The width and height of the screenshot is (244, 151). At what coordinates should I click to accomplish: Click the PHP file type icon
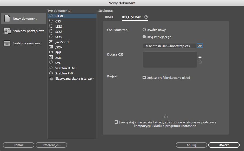(x=51, y=52)
